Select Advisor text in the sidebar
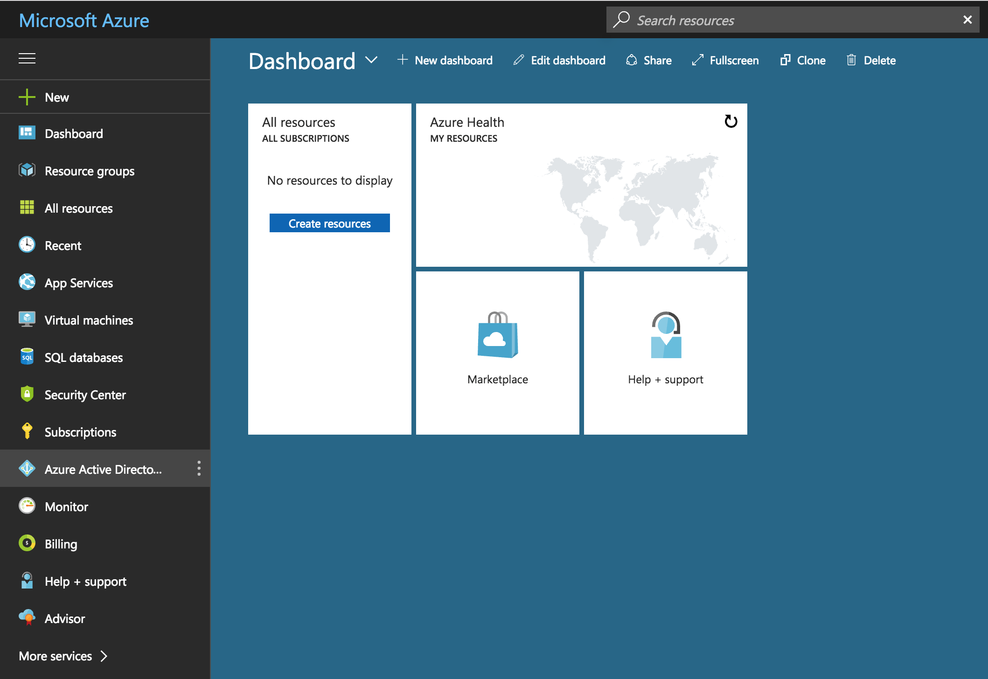988x679 pixels. point(65,618)
